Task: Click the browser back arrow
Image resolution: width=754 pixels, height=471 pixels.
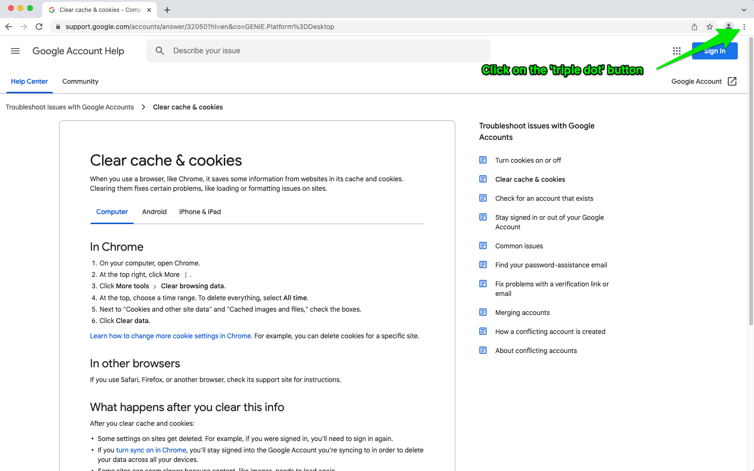Action: (x=9, y=27)
